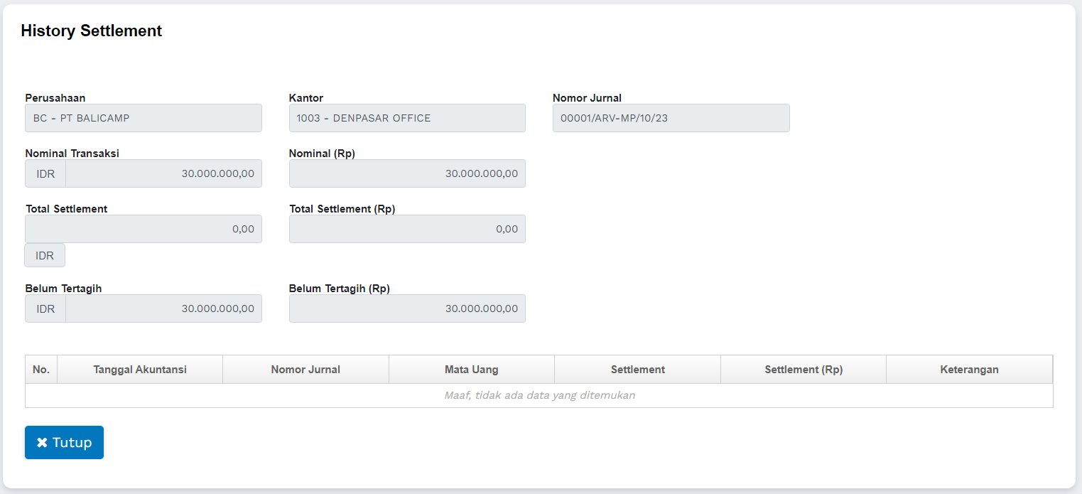Image resolution: width=1082 pixels, height=494 pixels.
Task: Click the Total Settlement (Rp) field
Action: (x=407, y=229)
